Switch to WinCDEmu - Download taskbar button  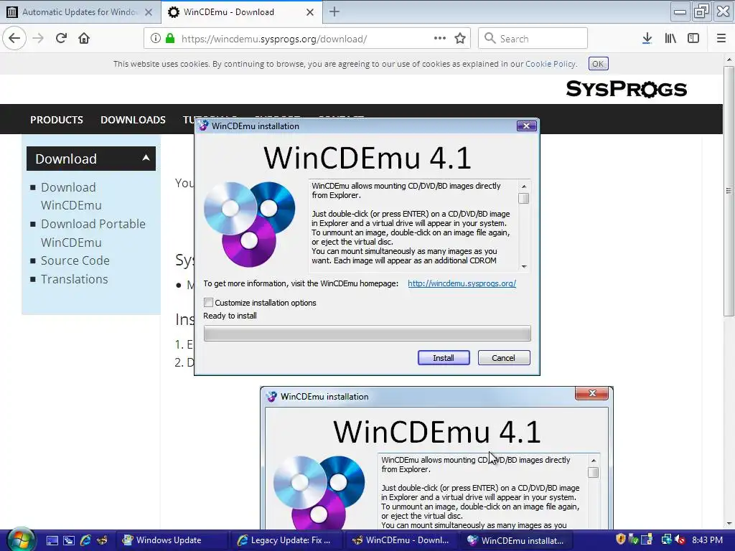click(x=402, y=540)
